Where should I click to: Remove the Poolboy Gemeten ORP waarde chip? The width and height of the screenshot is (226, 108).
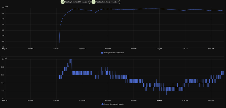89,2
